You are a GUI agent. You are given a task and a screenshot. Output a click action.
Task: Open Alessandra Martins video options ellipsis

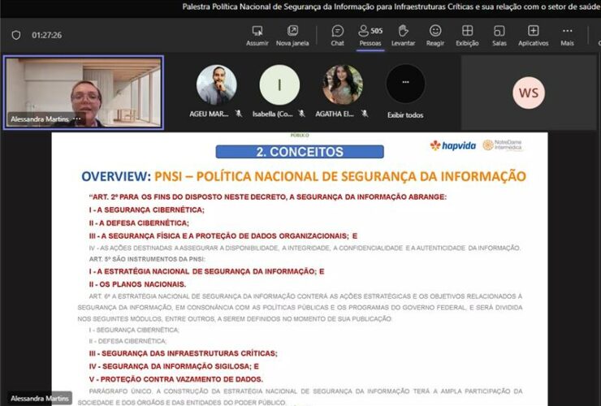pyautogui.click(x=77, y=119)
